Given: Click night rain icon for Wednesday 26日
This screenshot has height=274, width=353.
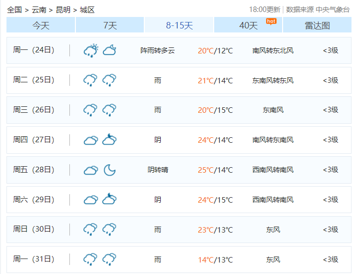Looking at the screenshot, I should click(109, 110).
